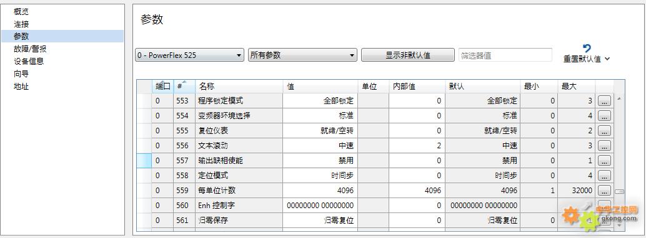Open the ... editor for parameter 553
646x238 pixels.
tap(604, 101)
